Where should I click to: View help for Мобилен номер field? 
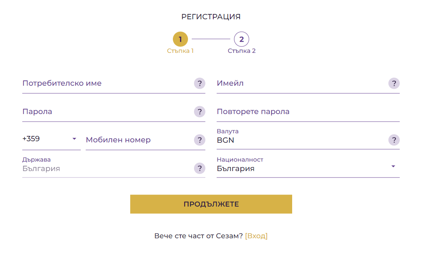click(199, 140)
